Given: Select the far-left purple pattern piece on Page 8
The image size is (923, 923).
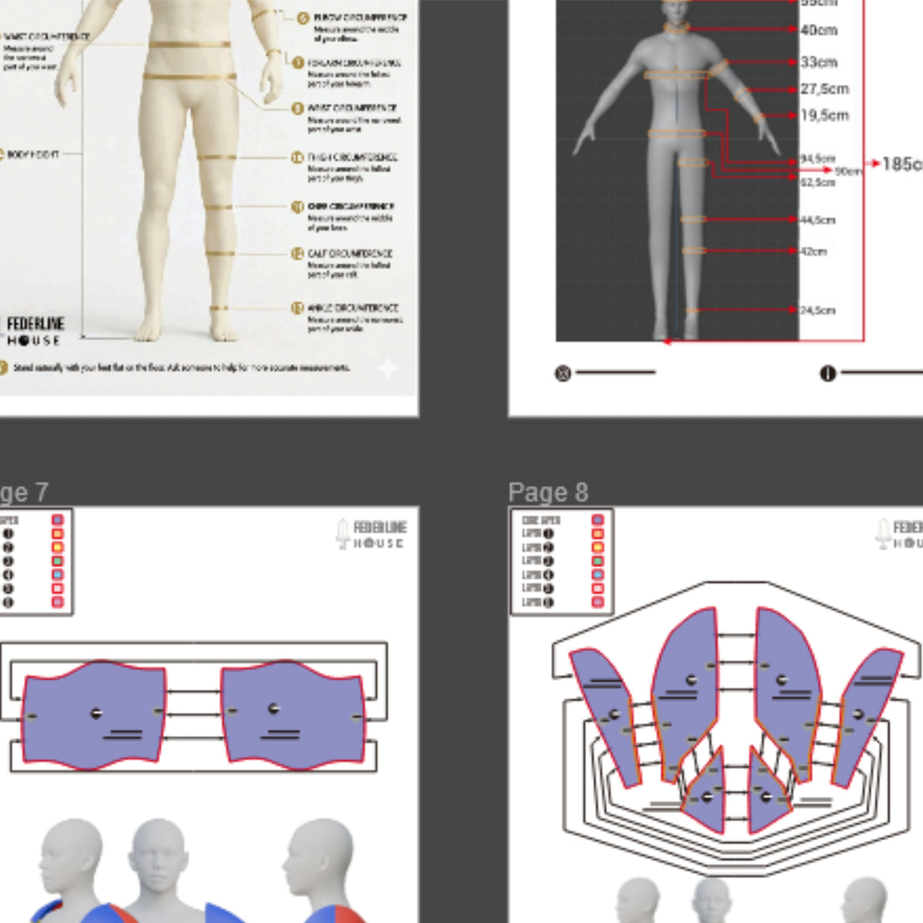Looking at the screenshot, I should pyautogui.click(x=605, y=717).
